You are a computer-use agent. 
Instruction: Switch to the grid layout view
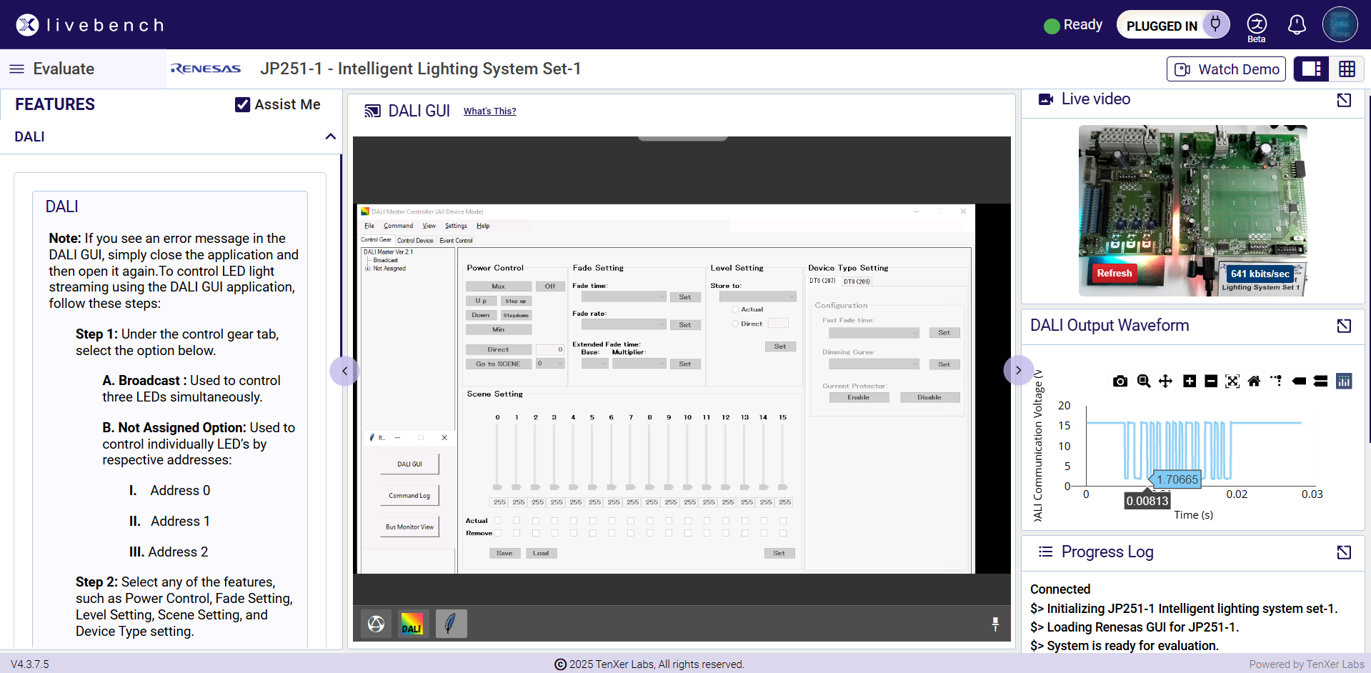pyautogui.click(x=1347, y=69)
